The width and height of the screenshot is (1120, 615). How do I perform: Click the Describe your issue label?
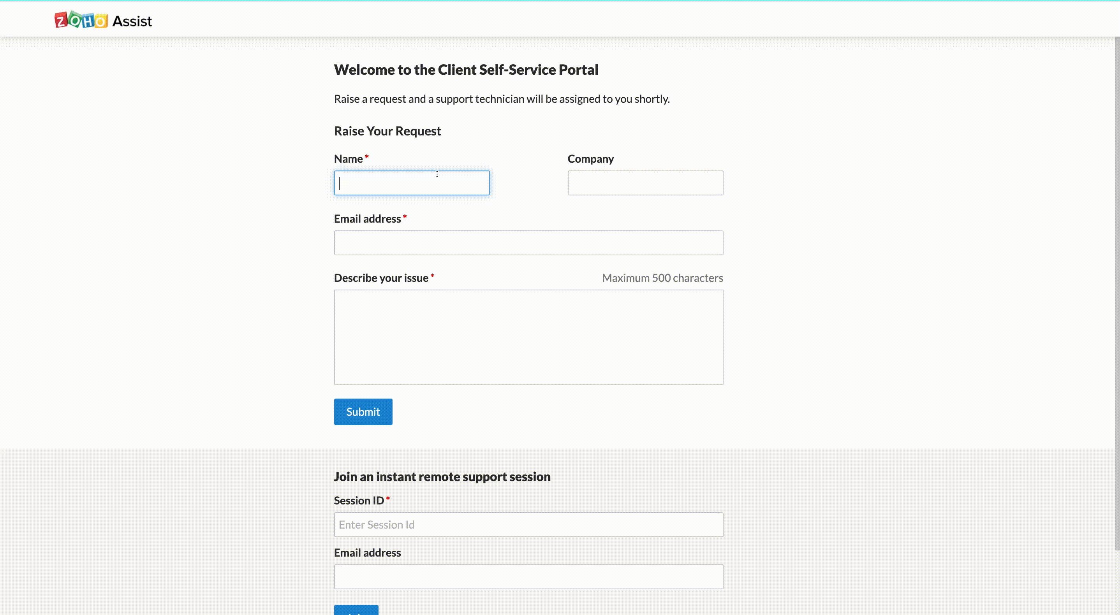[x=381, y=278]
